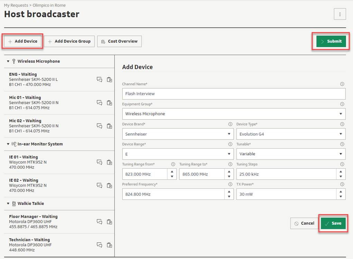Collapse the In-ear Monitor System group

coord(8,144)
